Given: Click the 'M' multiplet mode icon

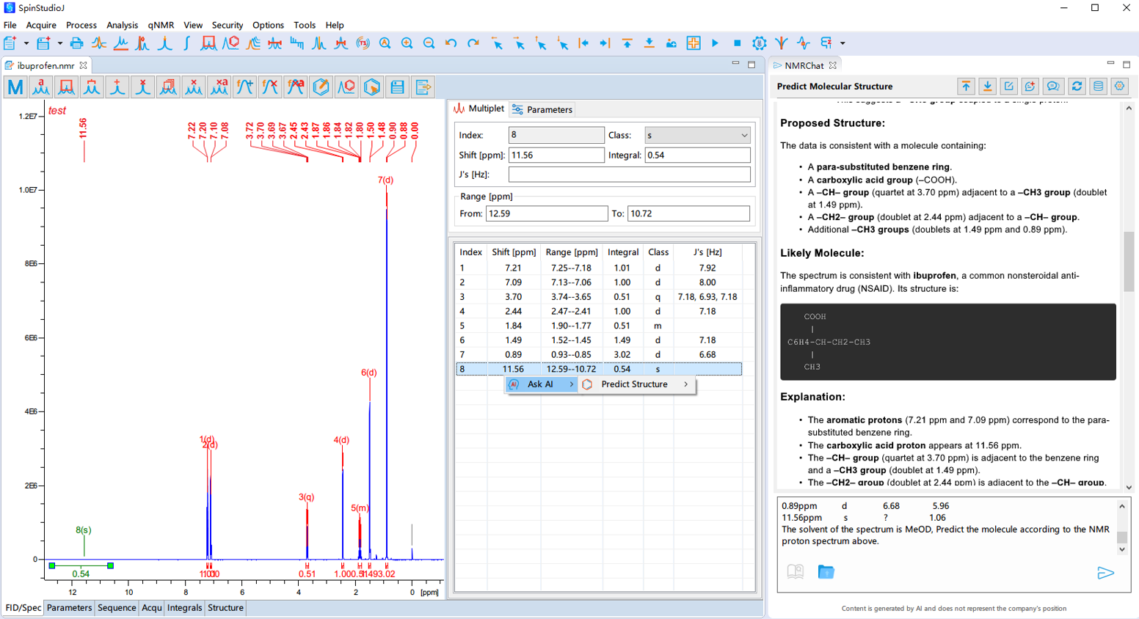Looking at the screenshot, I should point(15,87).
